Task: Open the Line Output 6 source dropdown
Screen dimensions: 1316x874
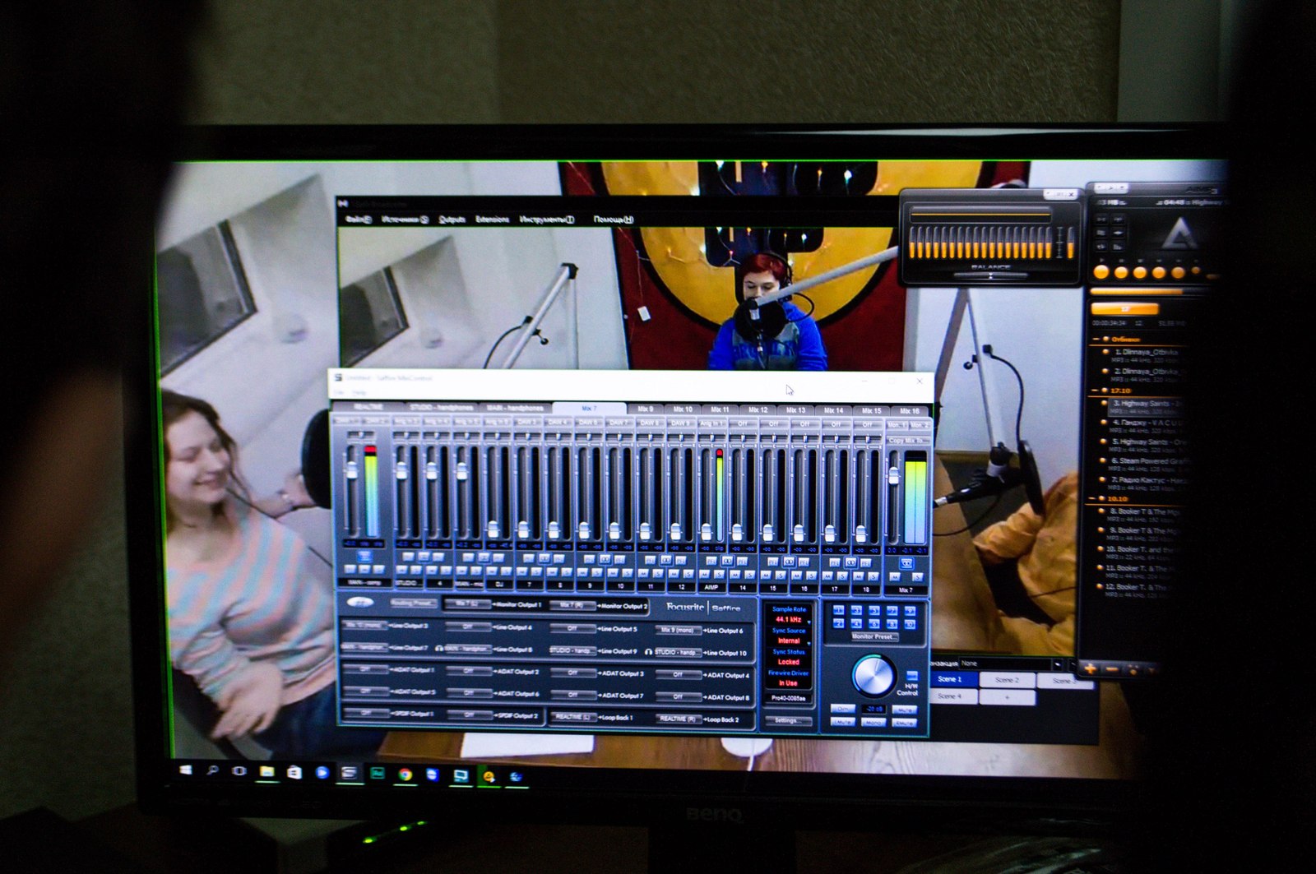Action: coord(678,630)
